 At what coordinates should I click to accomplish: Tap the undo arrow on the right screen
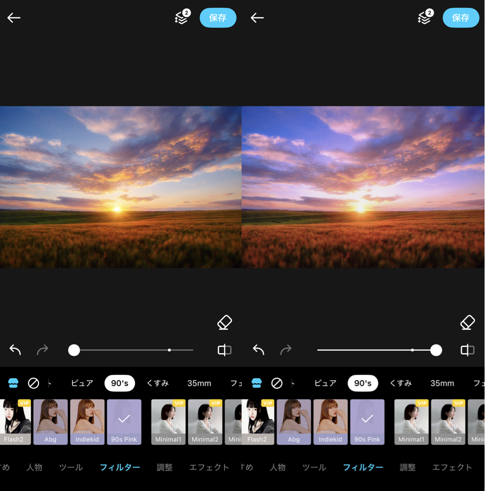258,350
